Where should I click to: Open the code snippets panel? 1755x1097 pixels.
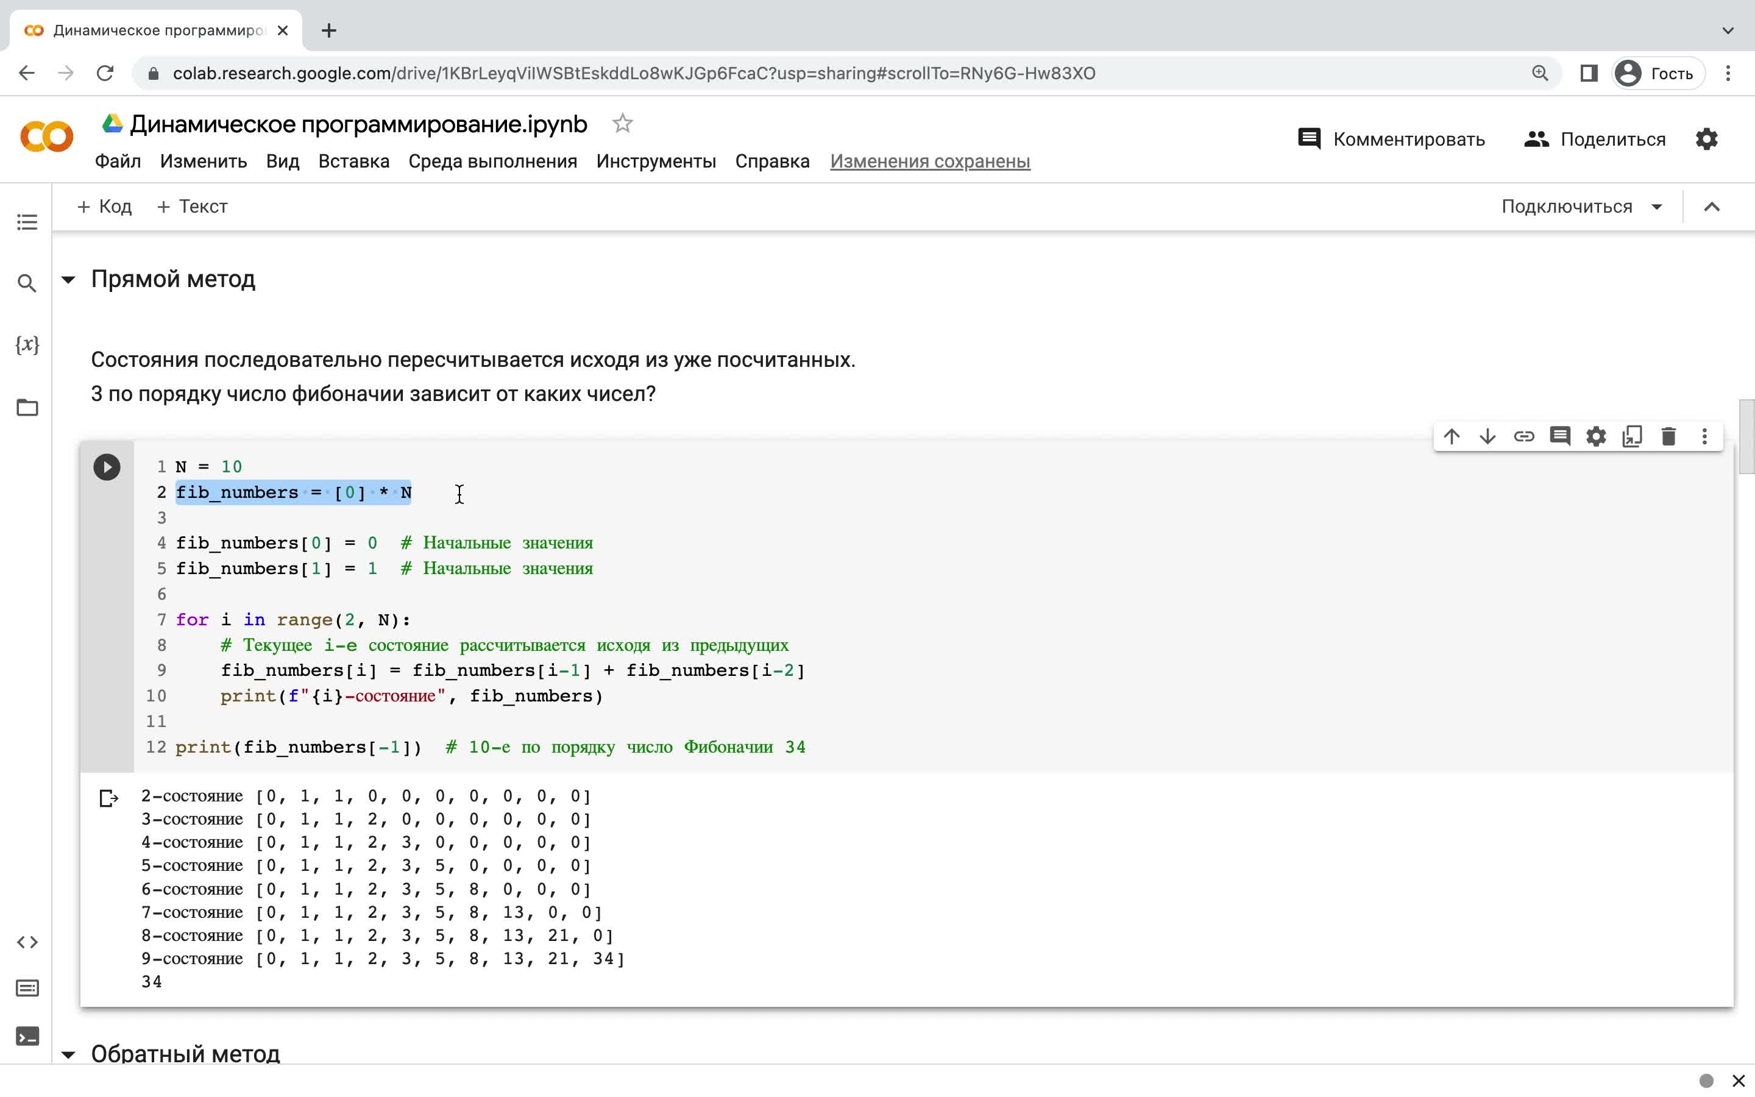[27, 942]
